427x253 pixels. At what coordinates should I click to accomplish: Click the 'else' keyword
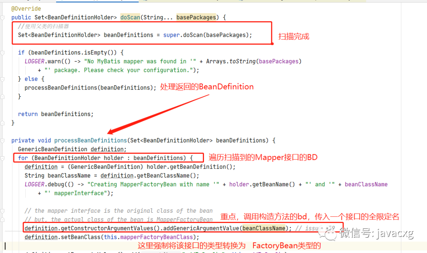[x=31, y=79]
